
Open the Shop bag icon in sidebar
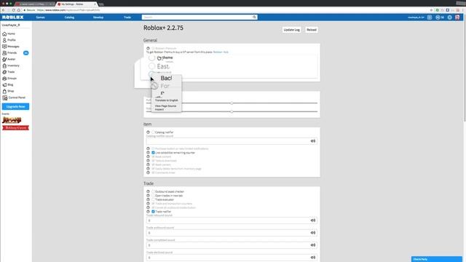pyautogui.click(x=4, y=91)
